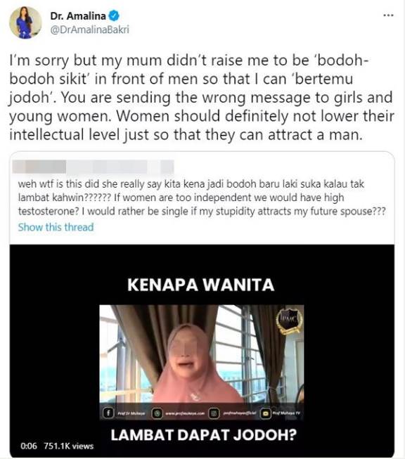Click the KENAPA WANITA video title text
Screen dimensions: 405x459
click(x=201, y=285)
